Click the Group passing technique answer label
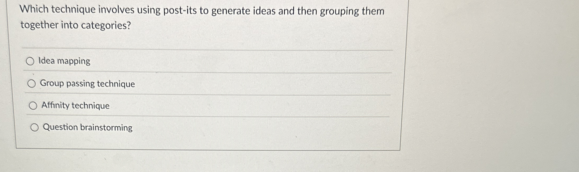 88,84
